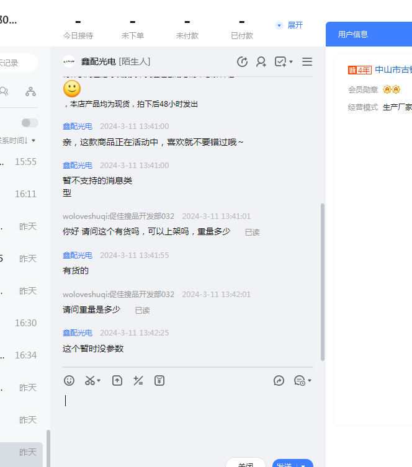Open the send options dropdown arrow
Viewport: 412px width, 467px height.
tap(304, 465)
